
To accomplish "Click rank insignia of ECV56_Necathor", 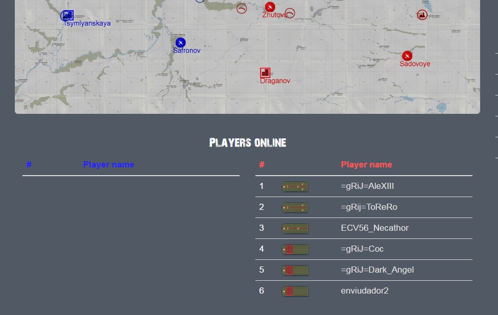I will (x=295, y=229).
